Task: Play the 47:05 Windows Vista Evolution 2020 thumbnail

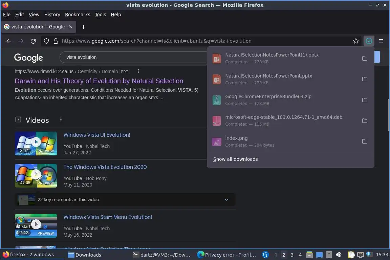Action: pos(36,176)
